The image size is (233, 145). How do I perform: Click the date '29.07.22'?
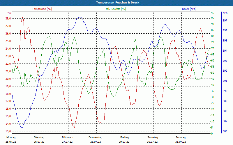(x=124, y=142)
